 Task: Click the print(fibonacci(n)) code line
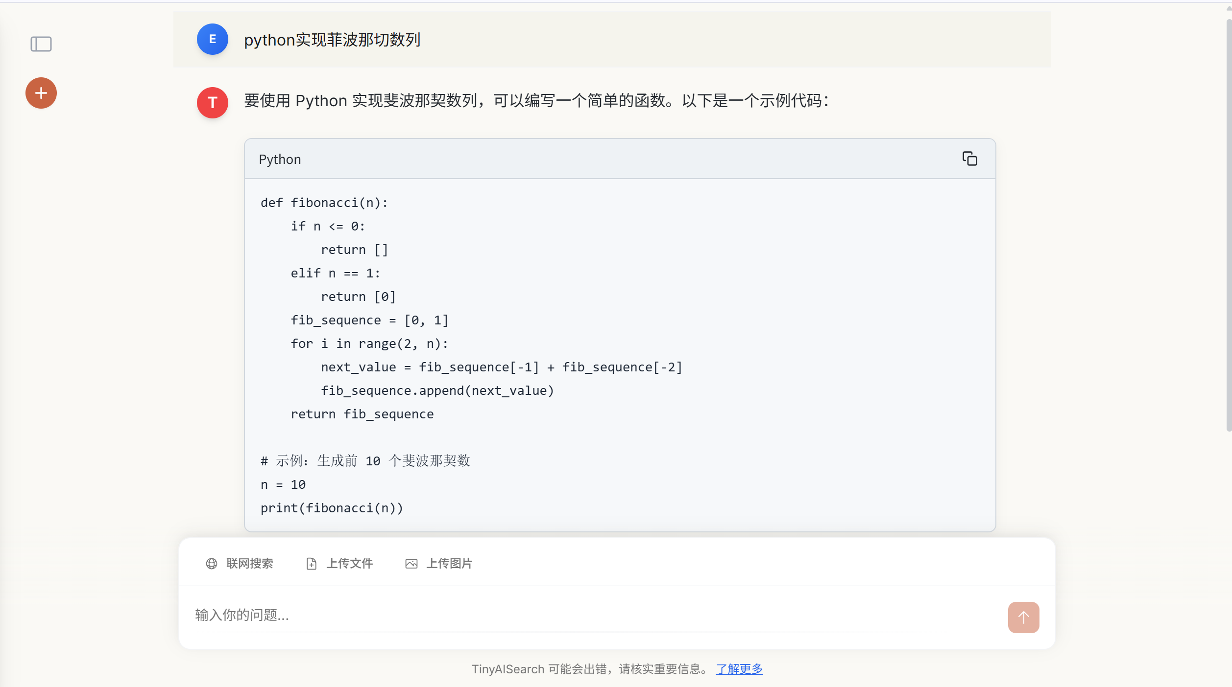(x=332, y=508)
